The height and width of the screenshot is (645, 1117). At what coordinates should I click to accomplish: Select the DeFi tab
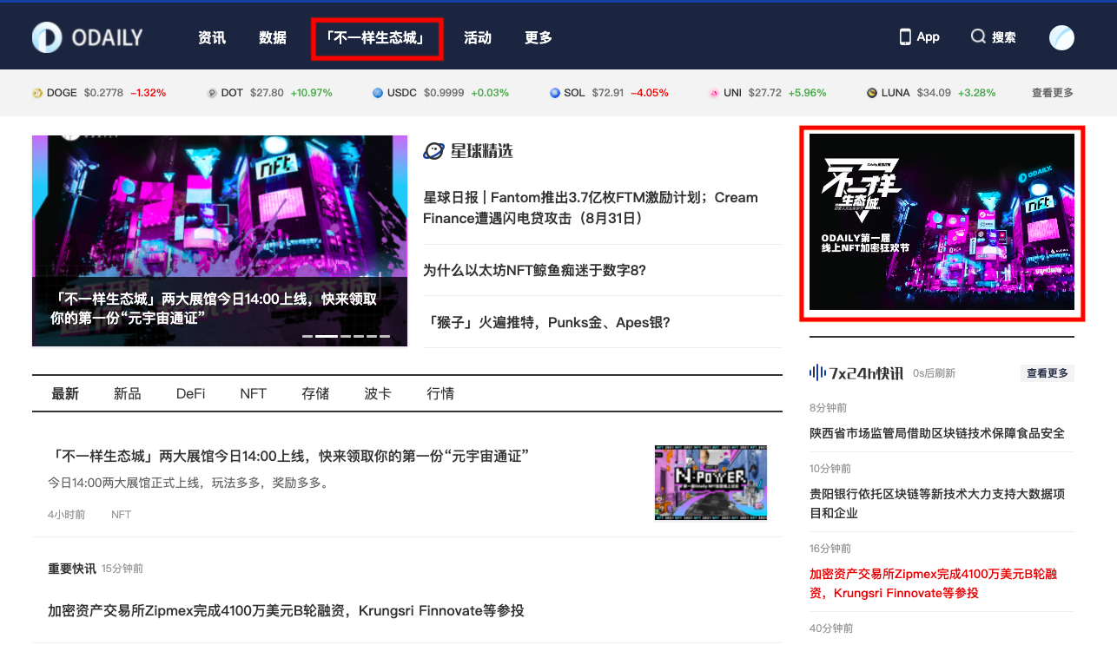pos(191,393)
